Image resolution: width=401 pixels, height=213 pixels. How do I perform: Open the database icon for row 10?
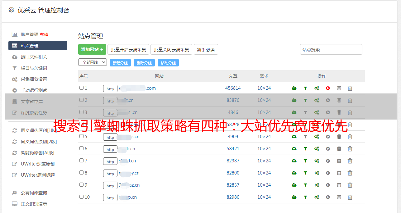click(x=339, y=197)
